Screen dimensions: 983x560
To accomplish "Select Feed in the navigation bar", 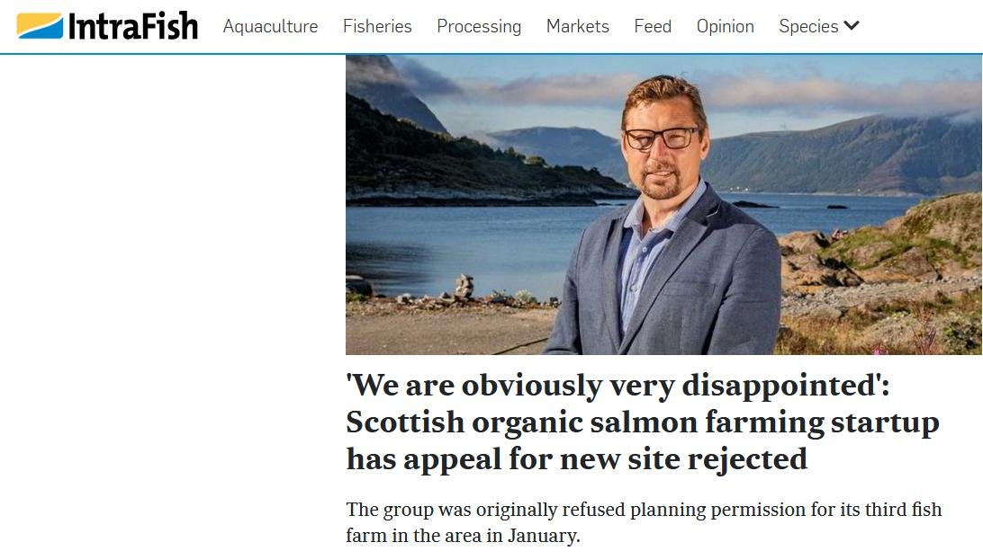I will [653, 26].
